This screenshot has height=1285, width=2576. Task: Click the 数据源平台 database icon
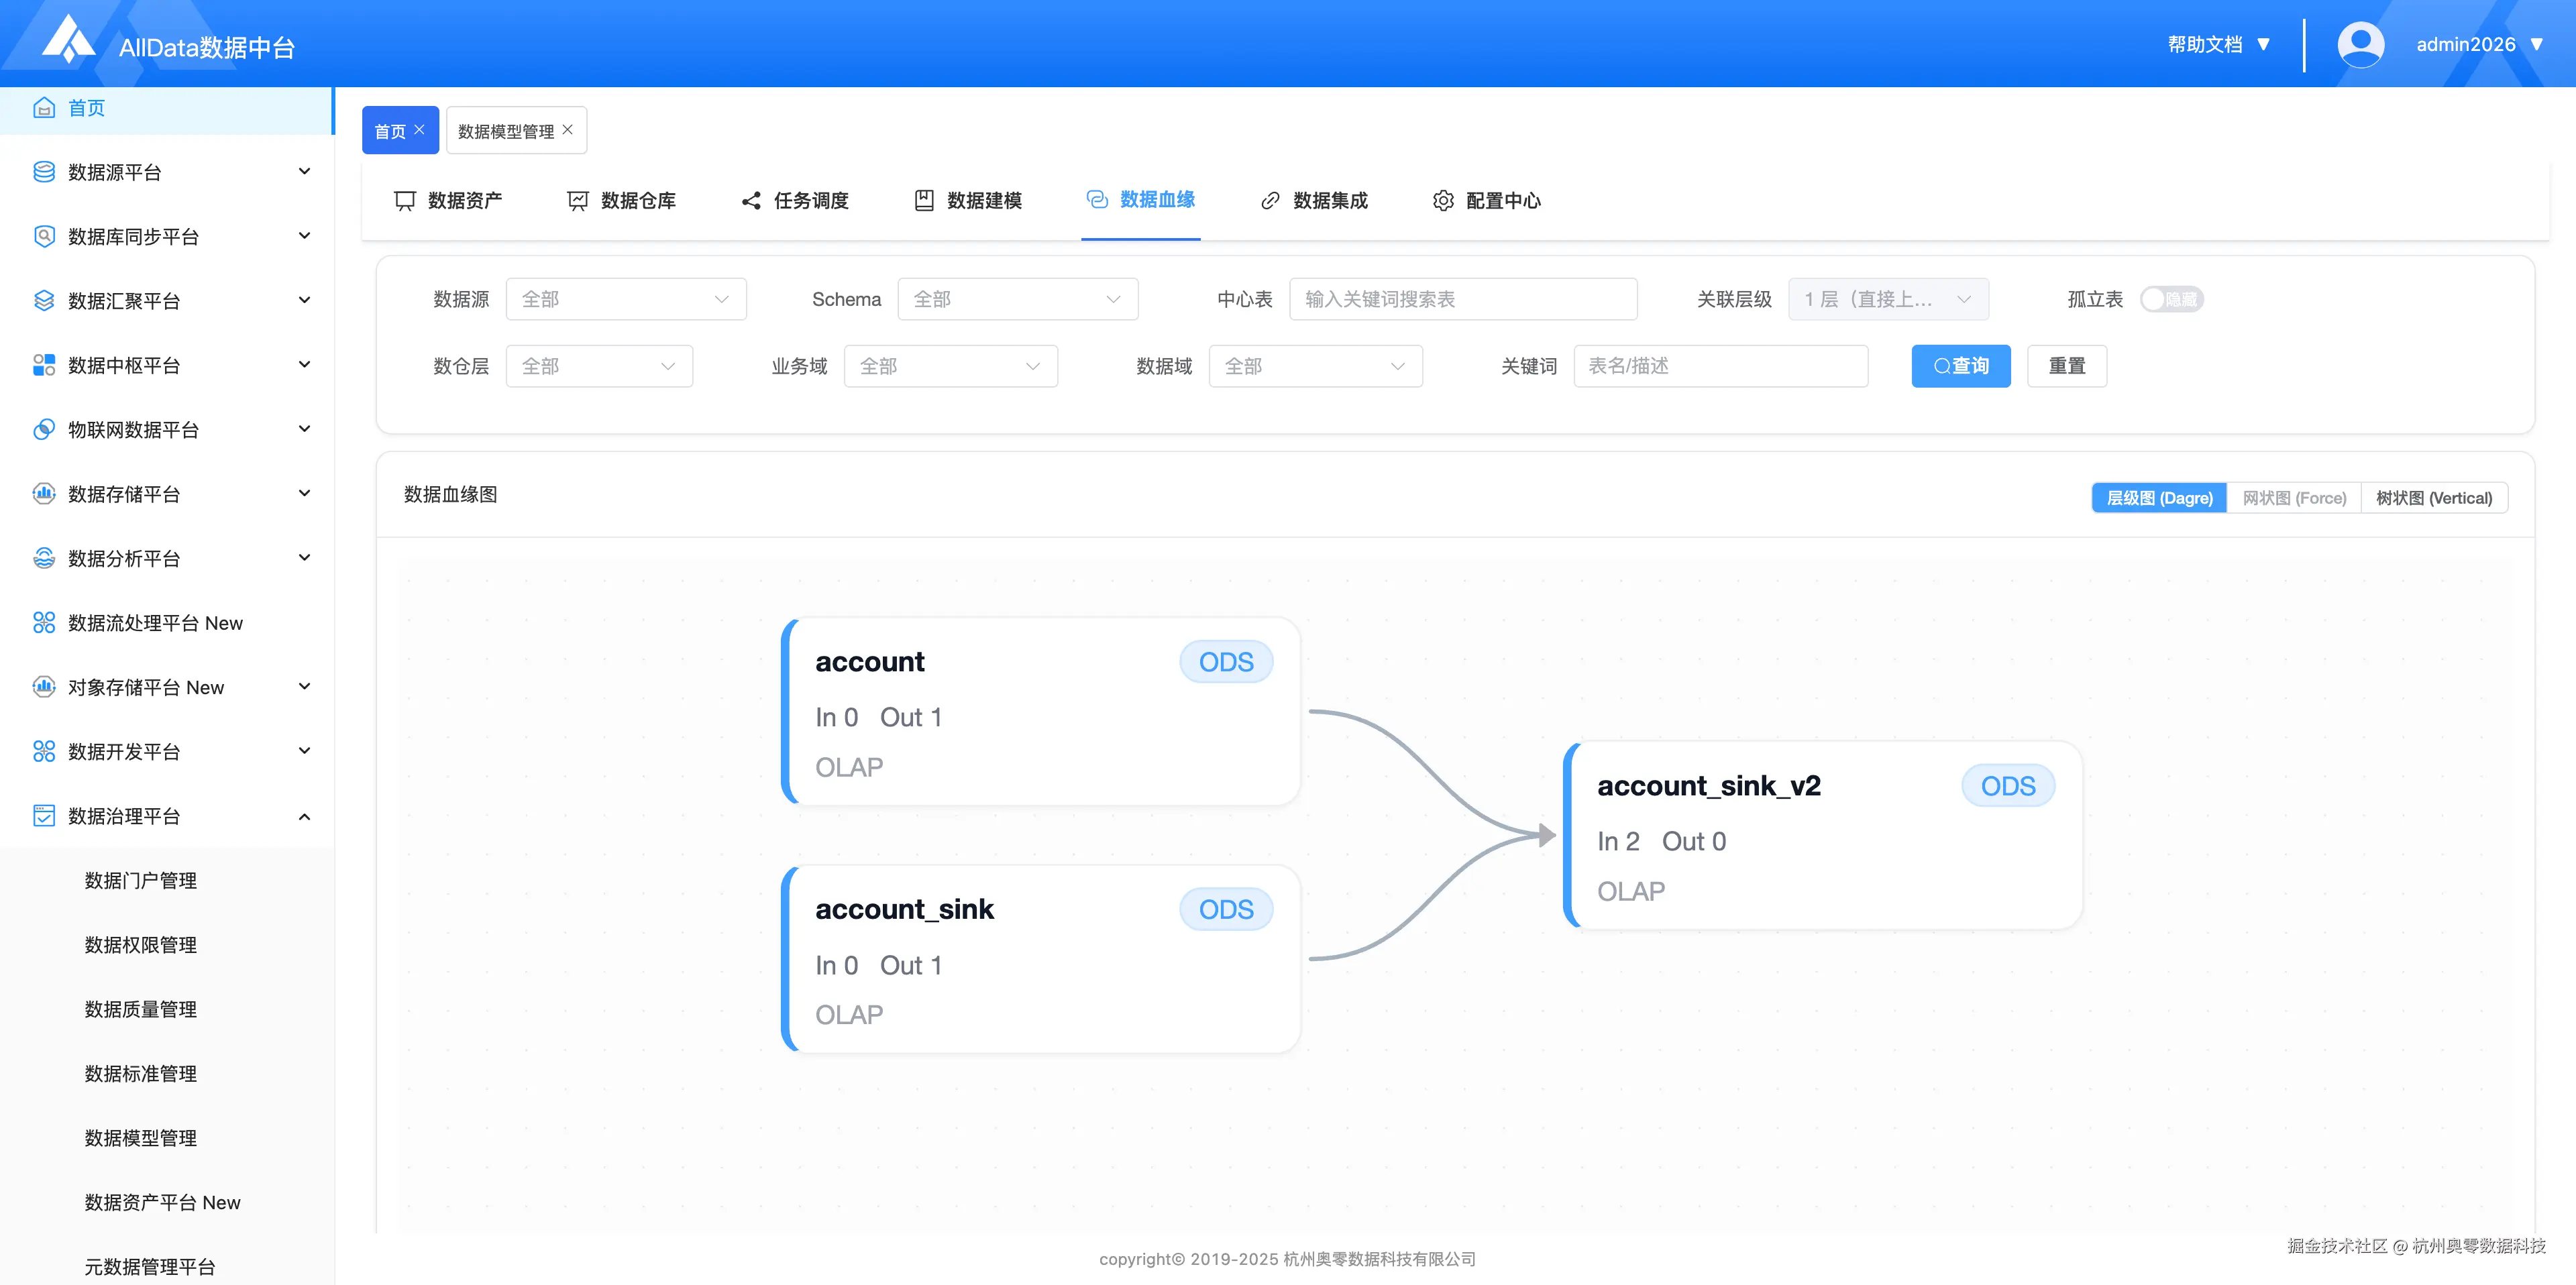(x=44, y=172)
